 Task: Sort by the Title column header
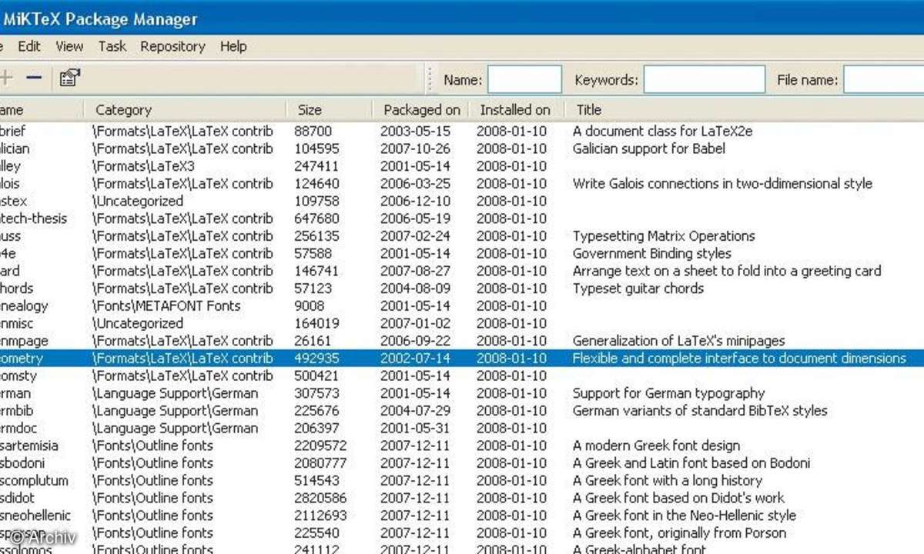click(x=744, y=110)
